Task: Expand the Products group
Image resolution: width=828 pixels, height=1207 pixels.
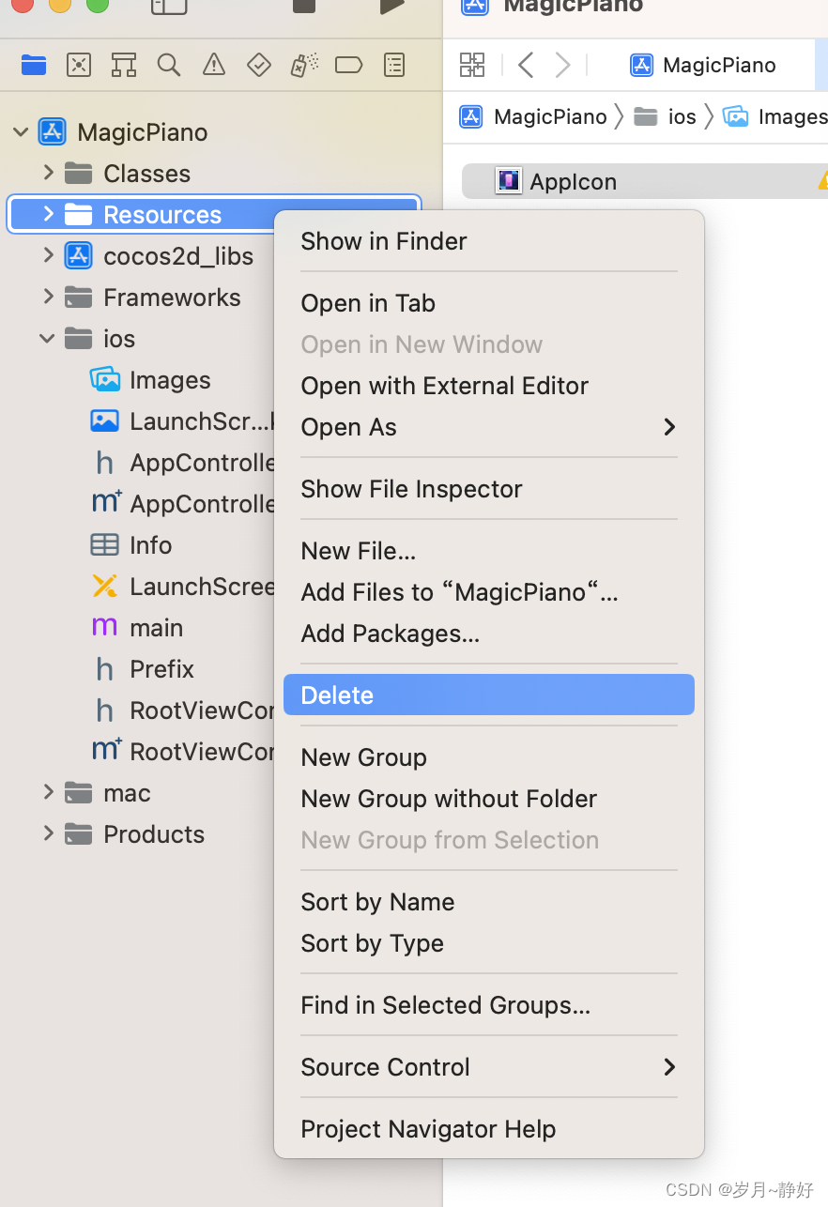Action: pyautogui.click(x=48, y=833)
